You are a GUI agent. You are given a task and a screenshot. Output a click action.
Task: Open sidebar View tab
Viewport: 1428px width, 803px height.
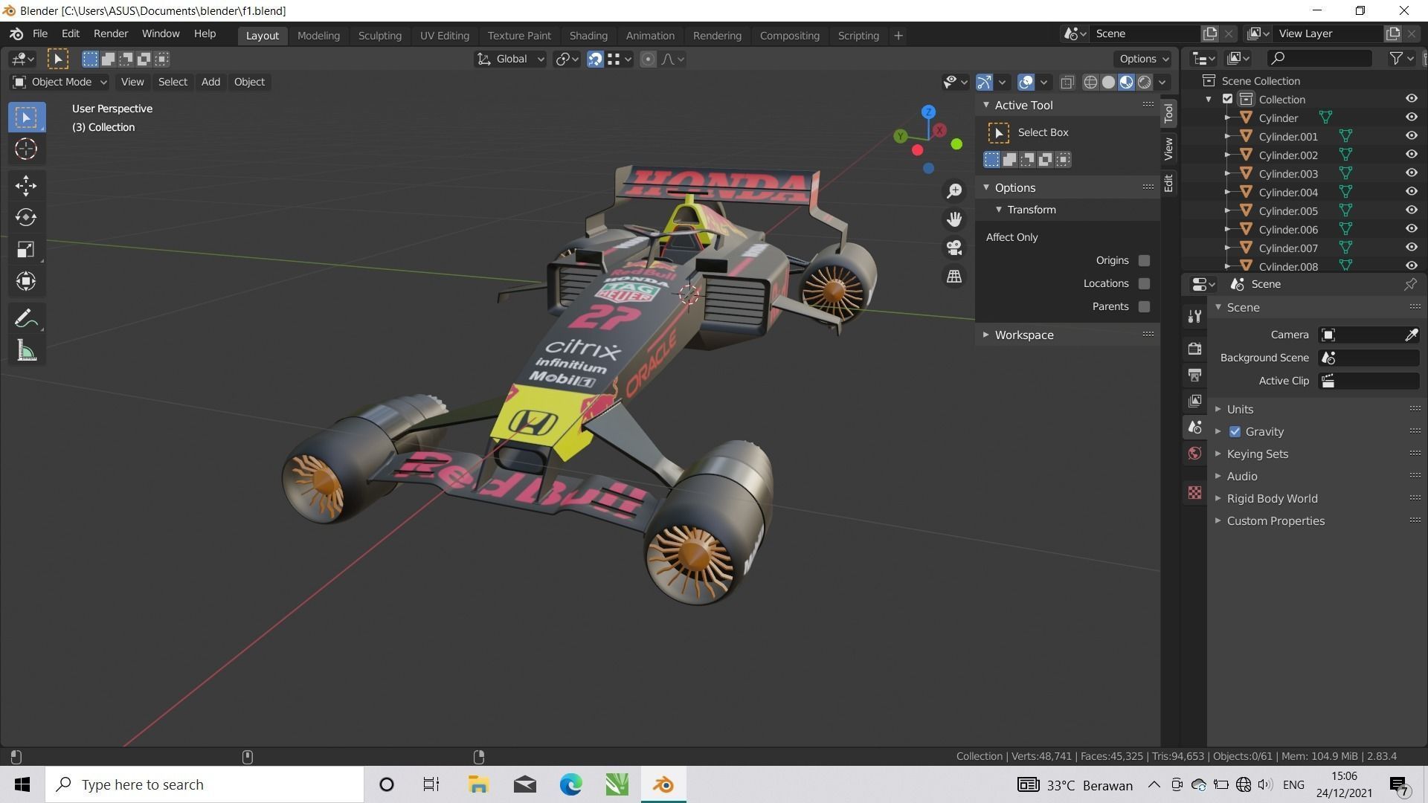(1168, 149)
